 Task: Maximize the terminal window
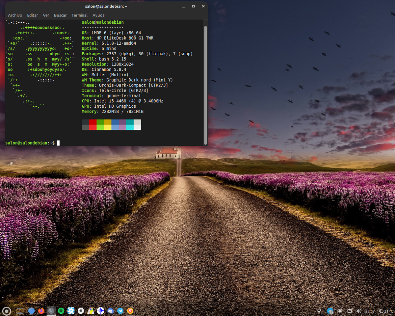(x=194, y=6)
